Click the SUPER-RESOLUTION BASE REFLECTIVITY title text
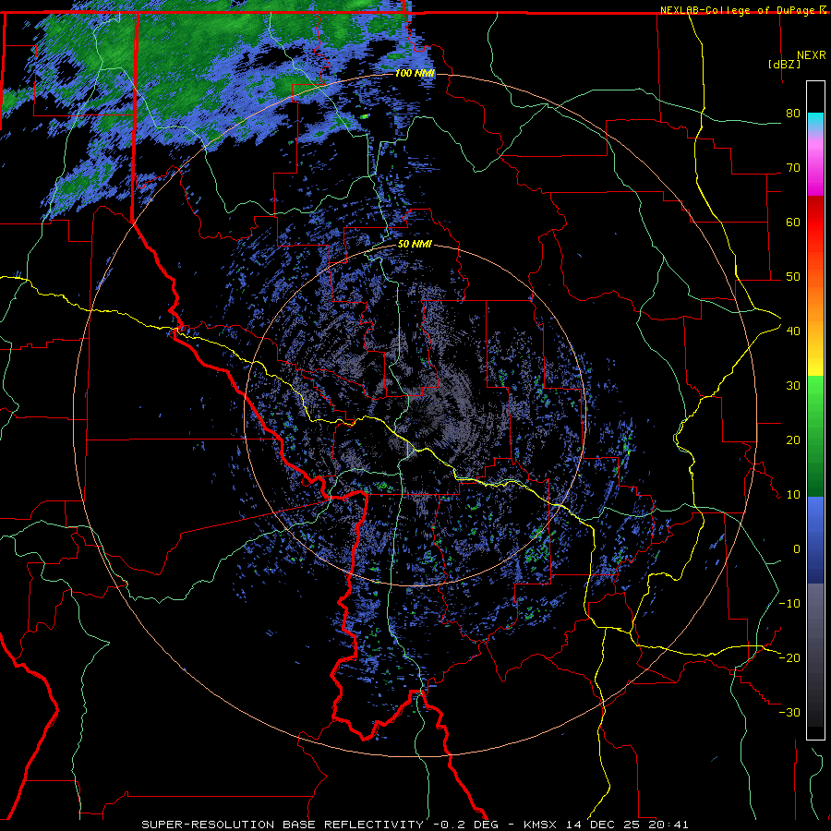 point(283,825)
